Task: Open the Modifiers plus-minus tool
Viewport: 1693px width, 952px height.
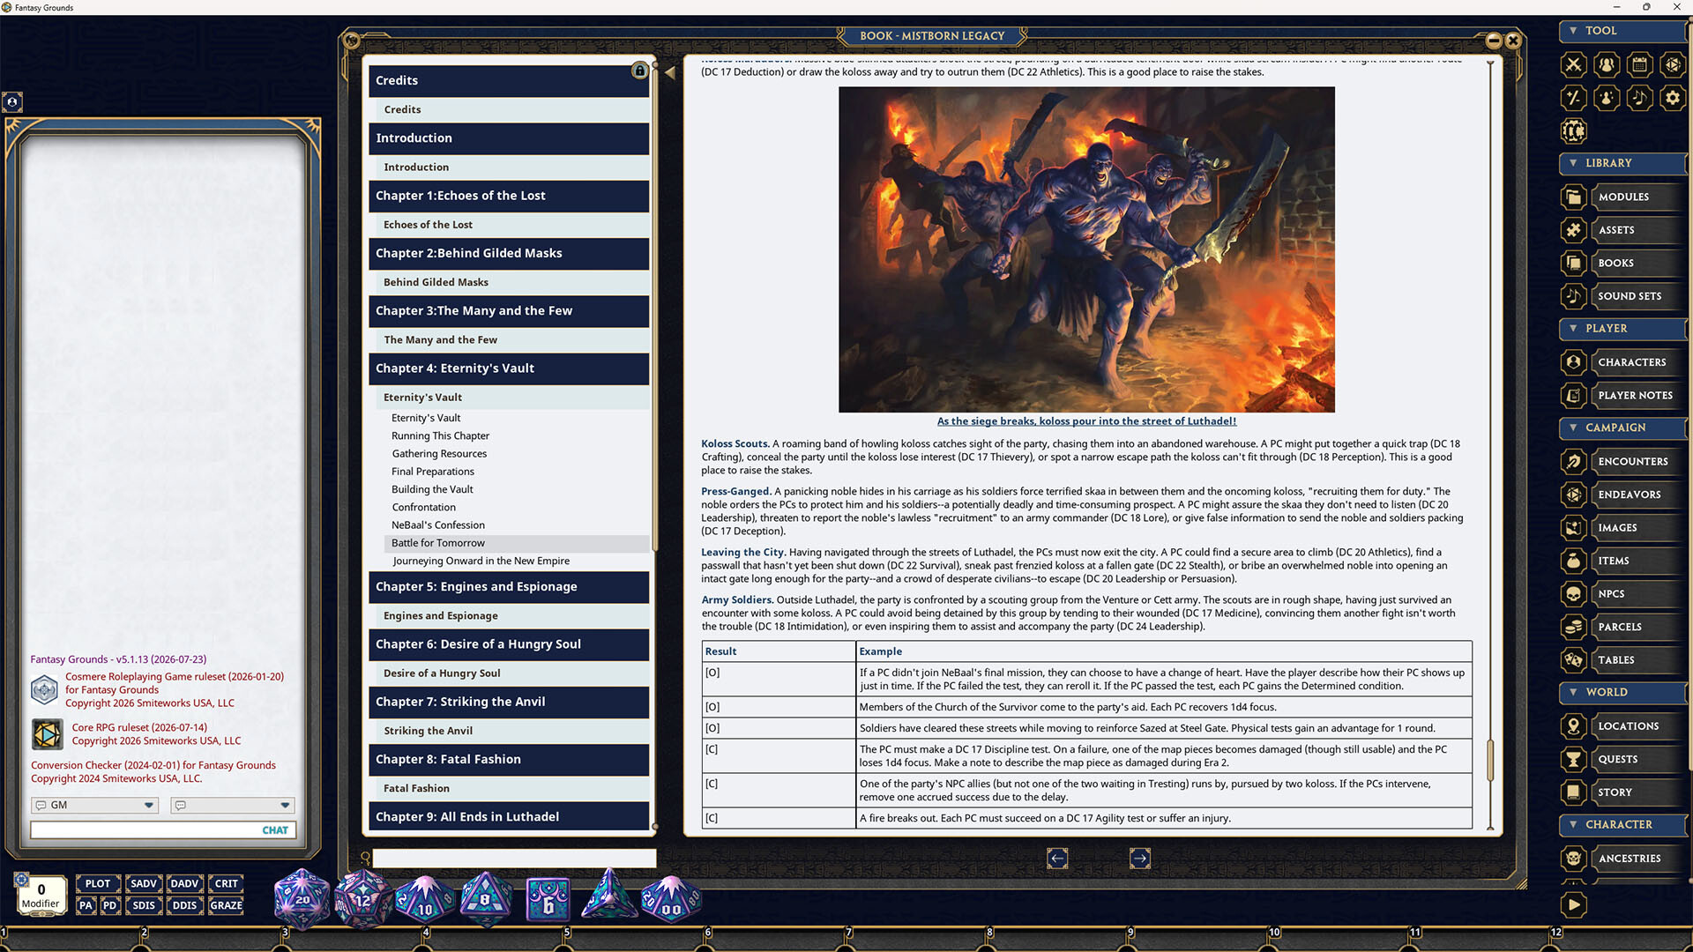Action: pos(1573,98)
